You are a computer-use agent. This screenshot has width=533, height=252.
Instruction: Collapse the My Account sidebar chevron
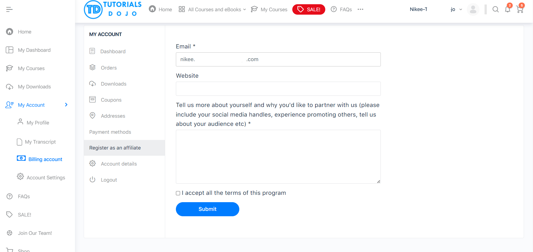66,105
